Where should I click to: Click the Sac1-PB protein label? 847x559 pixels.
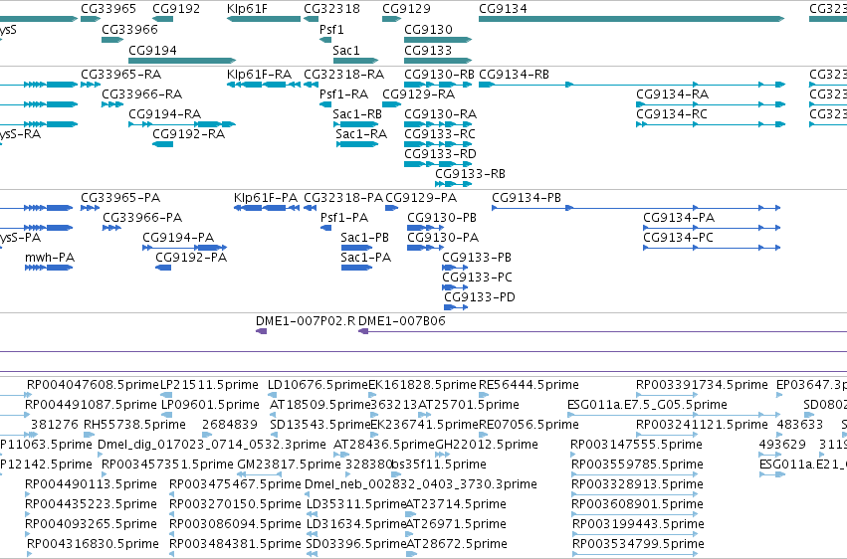click(x=364, y=238)
